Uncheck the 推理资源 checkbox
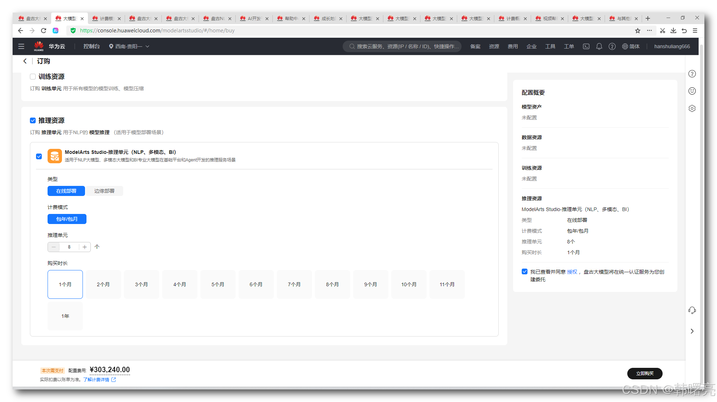The width and height of the screenshot is (717, 402). [x=33, y=120]
